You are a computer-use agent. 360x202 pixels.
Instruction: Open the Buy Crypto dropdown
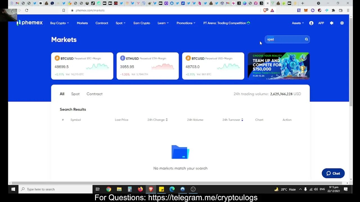point(59,23)
